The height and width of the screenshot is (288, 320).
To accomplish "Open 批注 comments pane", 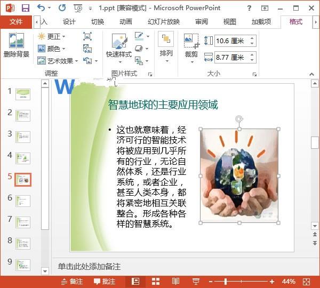I will pyautogui.click(x=105, y=282).
